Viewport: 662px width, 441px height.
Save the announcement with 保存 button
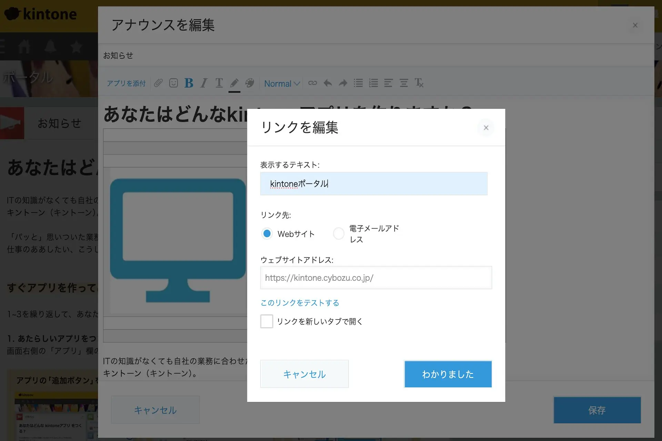597,410
